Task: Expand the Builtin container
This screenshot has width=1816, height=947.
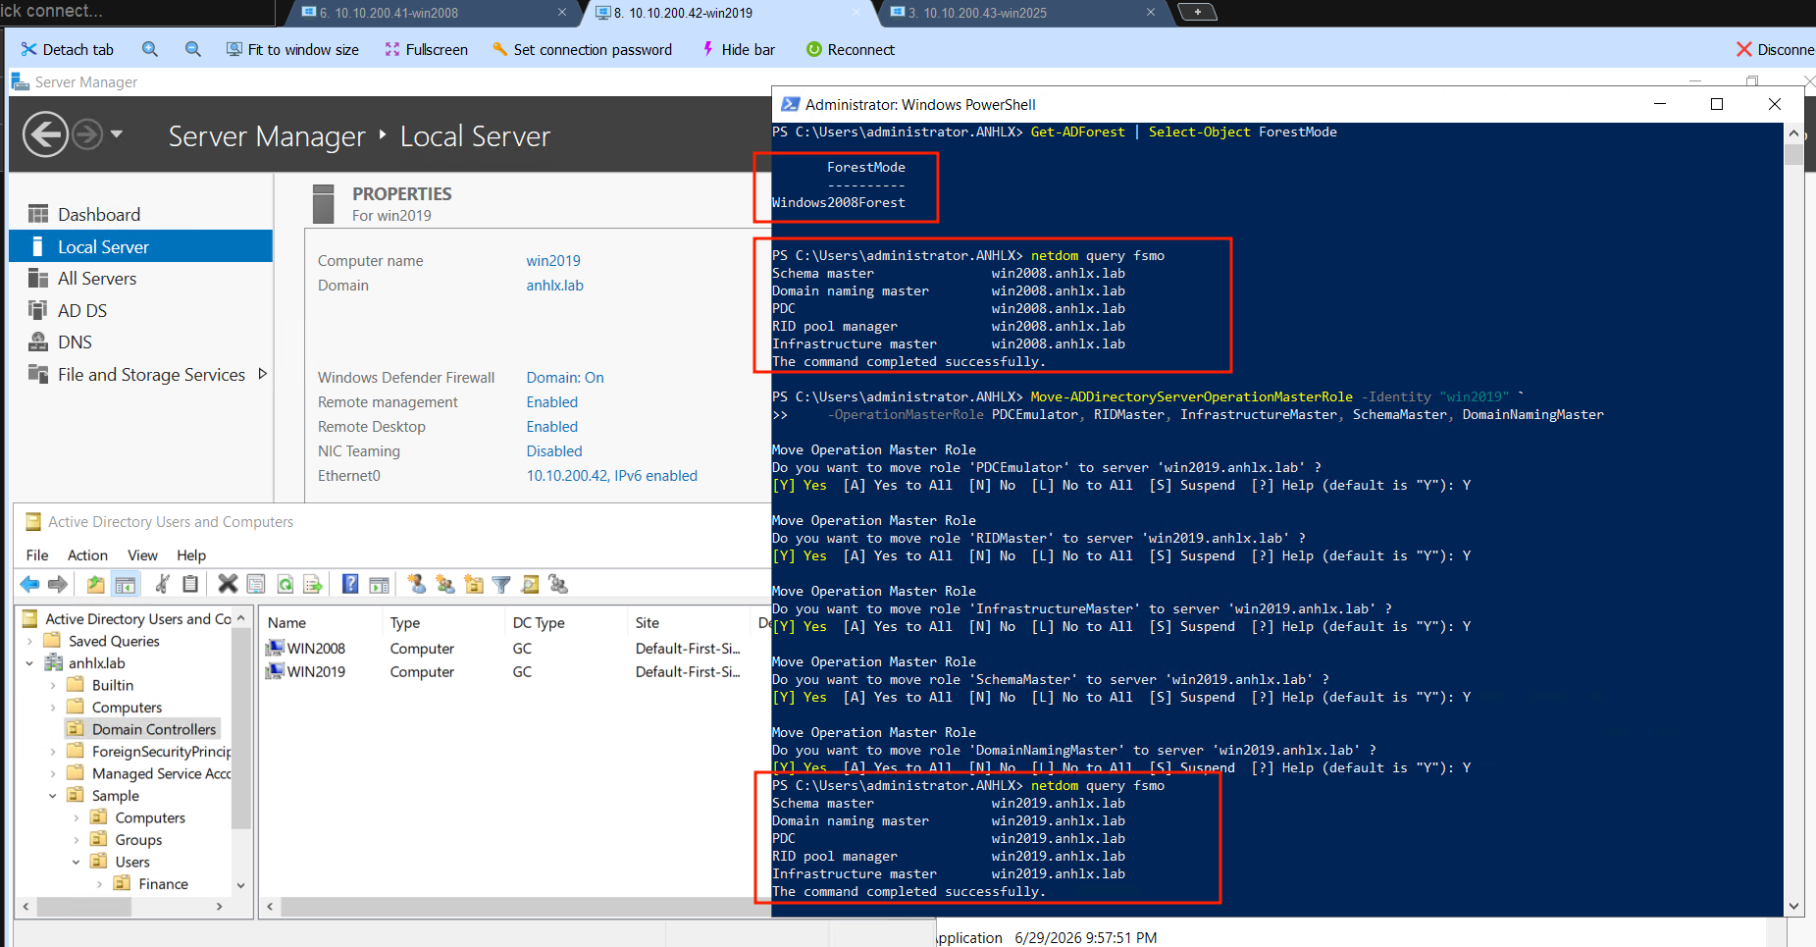Action: pyautogui.click(x=53, y=686)
